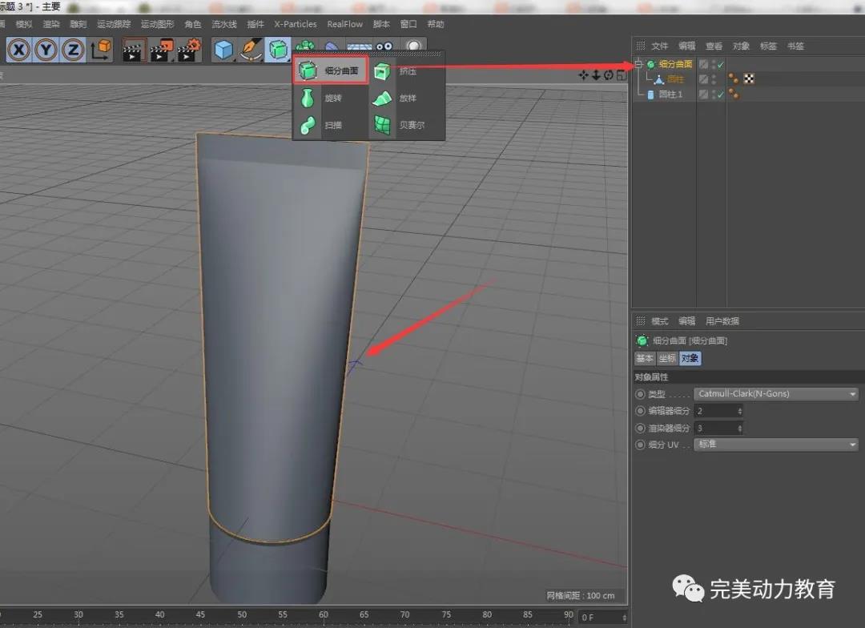Open the 插件 menu in menu bar
Screen dimensions: 865x628
click(x=255, y=24)
